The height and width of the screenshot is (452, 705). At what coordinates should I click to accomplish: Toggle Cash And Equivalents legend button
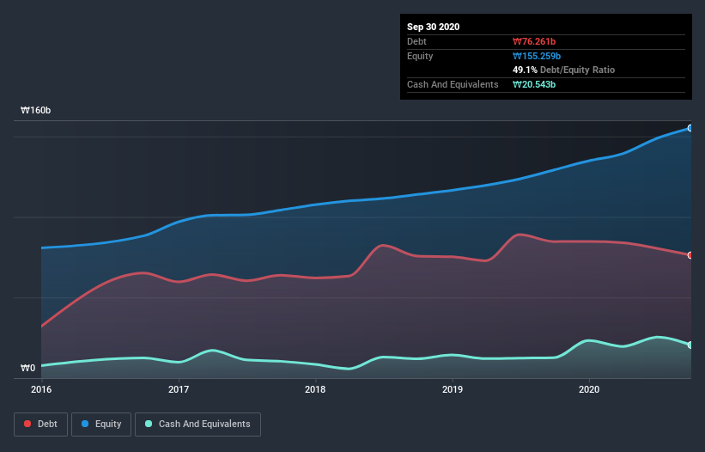[198, 425]
